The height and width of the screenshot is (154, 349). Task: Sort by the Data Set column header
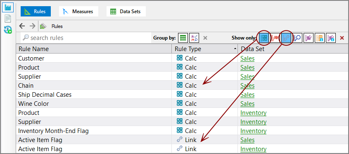point(293,49)
